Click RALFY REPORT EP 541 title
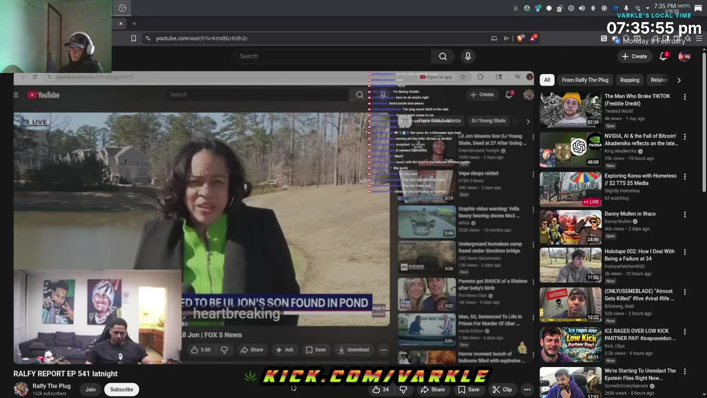The image size is (707, 398). pos(65,374)
